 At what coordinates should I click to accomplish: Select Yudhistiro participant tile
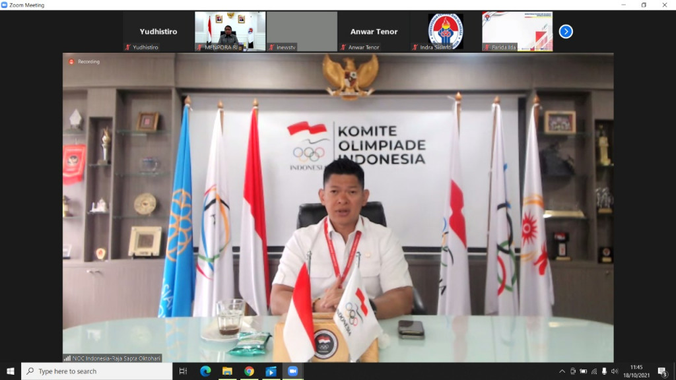158,32
